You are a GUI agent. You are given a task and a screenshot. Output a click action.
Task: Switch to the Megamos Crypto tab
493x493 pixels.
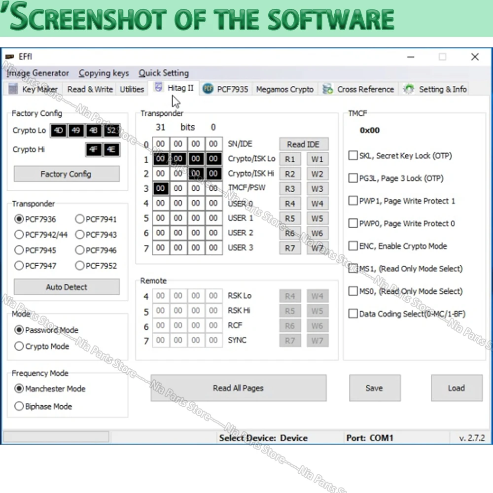point(284,89)
